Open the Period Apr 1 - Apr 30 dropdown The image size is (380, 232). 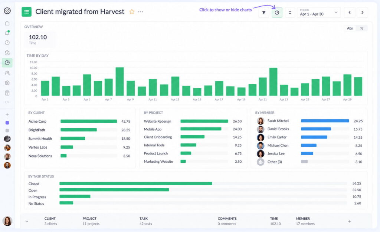(x=319, y=13)
